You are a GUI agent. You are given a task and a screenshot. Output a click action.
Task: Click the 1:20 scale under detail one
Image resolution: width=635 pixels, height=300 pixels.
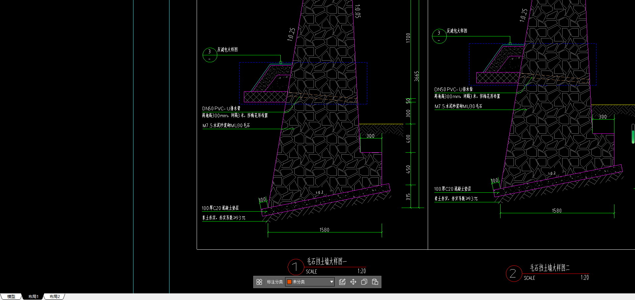click(362, 271)
